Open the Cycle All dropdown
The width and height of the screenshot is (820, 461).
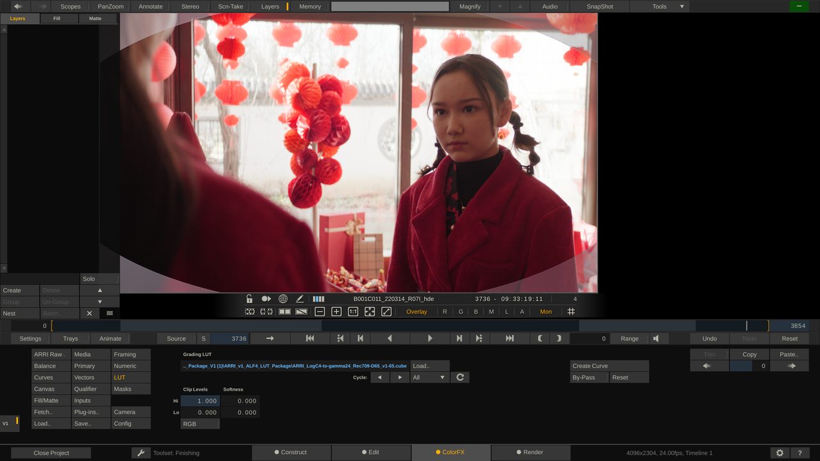pos(429,378)
